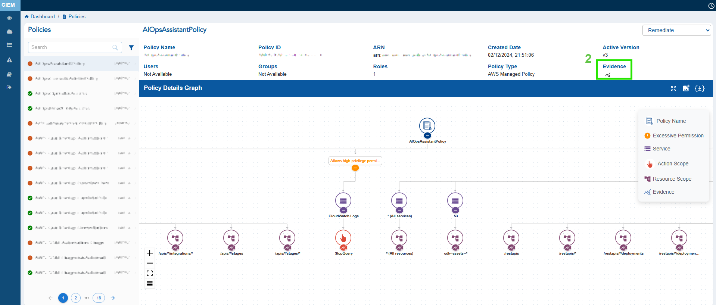Screen dimensions: 716x305
Task: Download graph as JSON icon
Action: [x=700, y=88]
